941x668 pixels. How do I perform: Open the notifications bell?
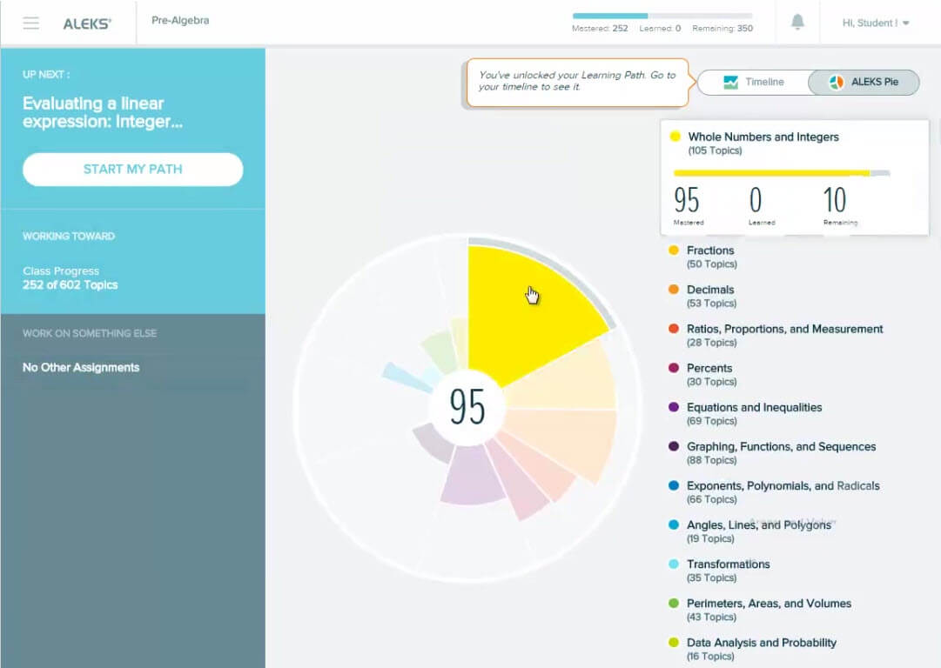click(x=797, y=23)
